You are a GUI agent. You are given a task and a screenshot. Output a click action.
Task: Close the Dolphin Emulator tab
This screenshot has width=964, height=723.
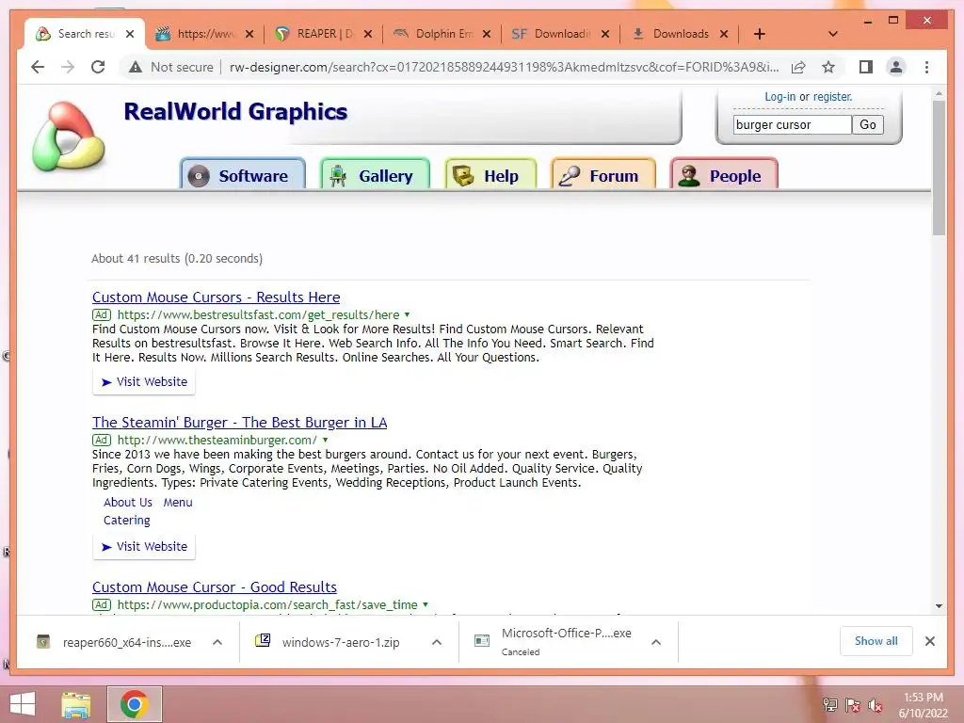pyautogui.click(x=487, y=34)
